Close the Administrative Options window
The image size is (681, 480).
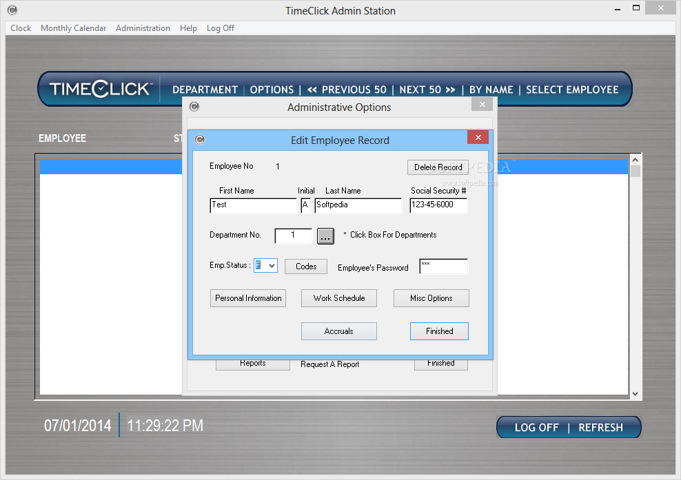click(482, 104)
